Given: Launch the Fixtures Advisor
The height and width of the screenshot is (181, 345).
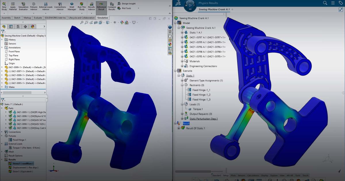Looking at the screenshot, I should (34, 5).
